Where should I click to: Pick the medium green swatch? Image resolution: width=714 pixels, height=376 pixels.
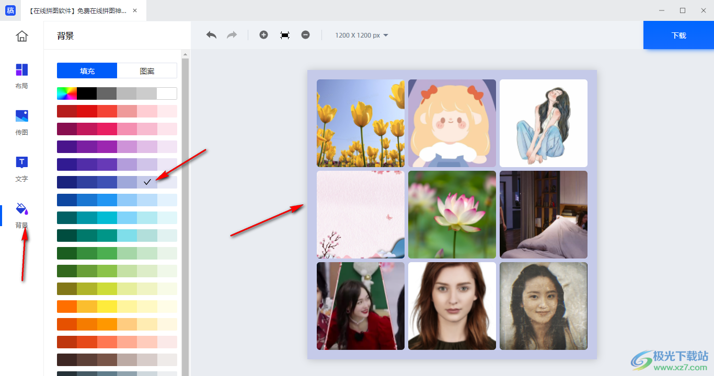tap(107, 253)
